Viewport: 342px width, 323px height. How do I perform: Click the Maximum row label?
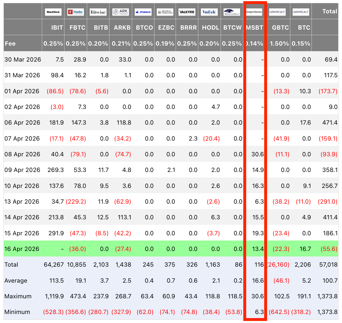point(18,296)
